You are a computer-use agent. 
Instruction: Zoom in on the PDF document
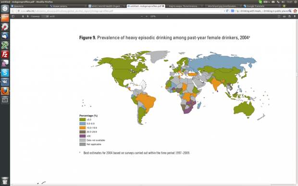(146, 16)
